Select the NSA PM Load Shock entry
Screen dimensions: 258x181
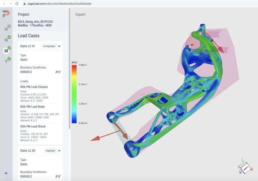pos(36,126)
